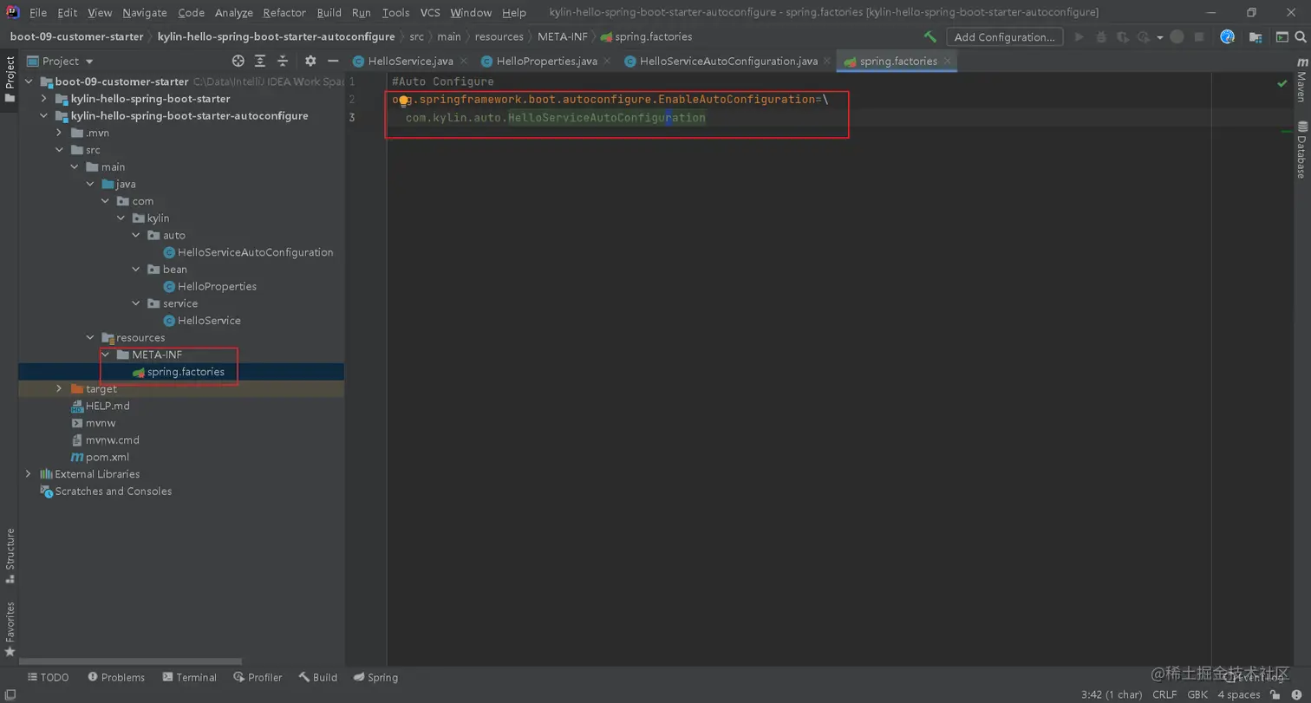Collapse the bean package

(136, 270)
